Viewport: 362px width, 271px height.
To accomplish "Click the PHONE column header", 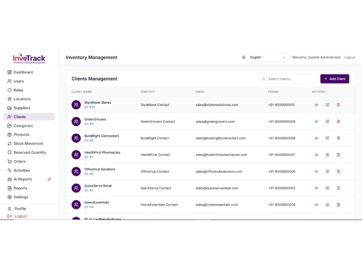I will point(273,92).
